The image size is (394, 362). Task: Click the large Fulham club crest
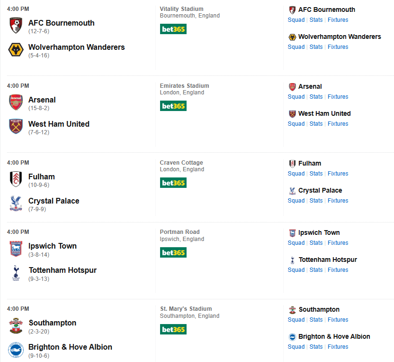[16, 179]
